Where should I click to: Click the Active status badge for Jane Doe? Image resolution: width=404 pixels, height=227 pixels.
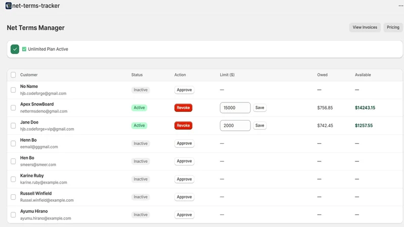tap(139, 126)
